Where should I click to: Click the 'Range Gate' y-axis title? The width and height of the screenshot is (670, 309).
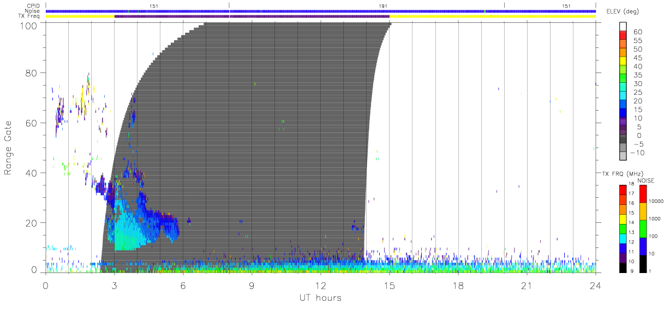(x=9, y=147)
